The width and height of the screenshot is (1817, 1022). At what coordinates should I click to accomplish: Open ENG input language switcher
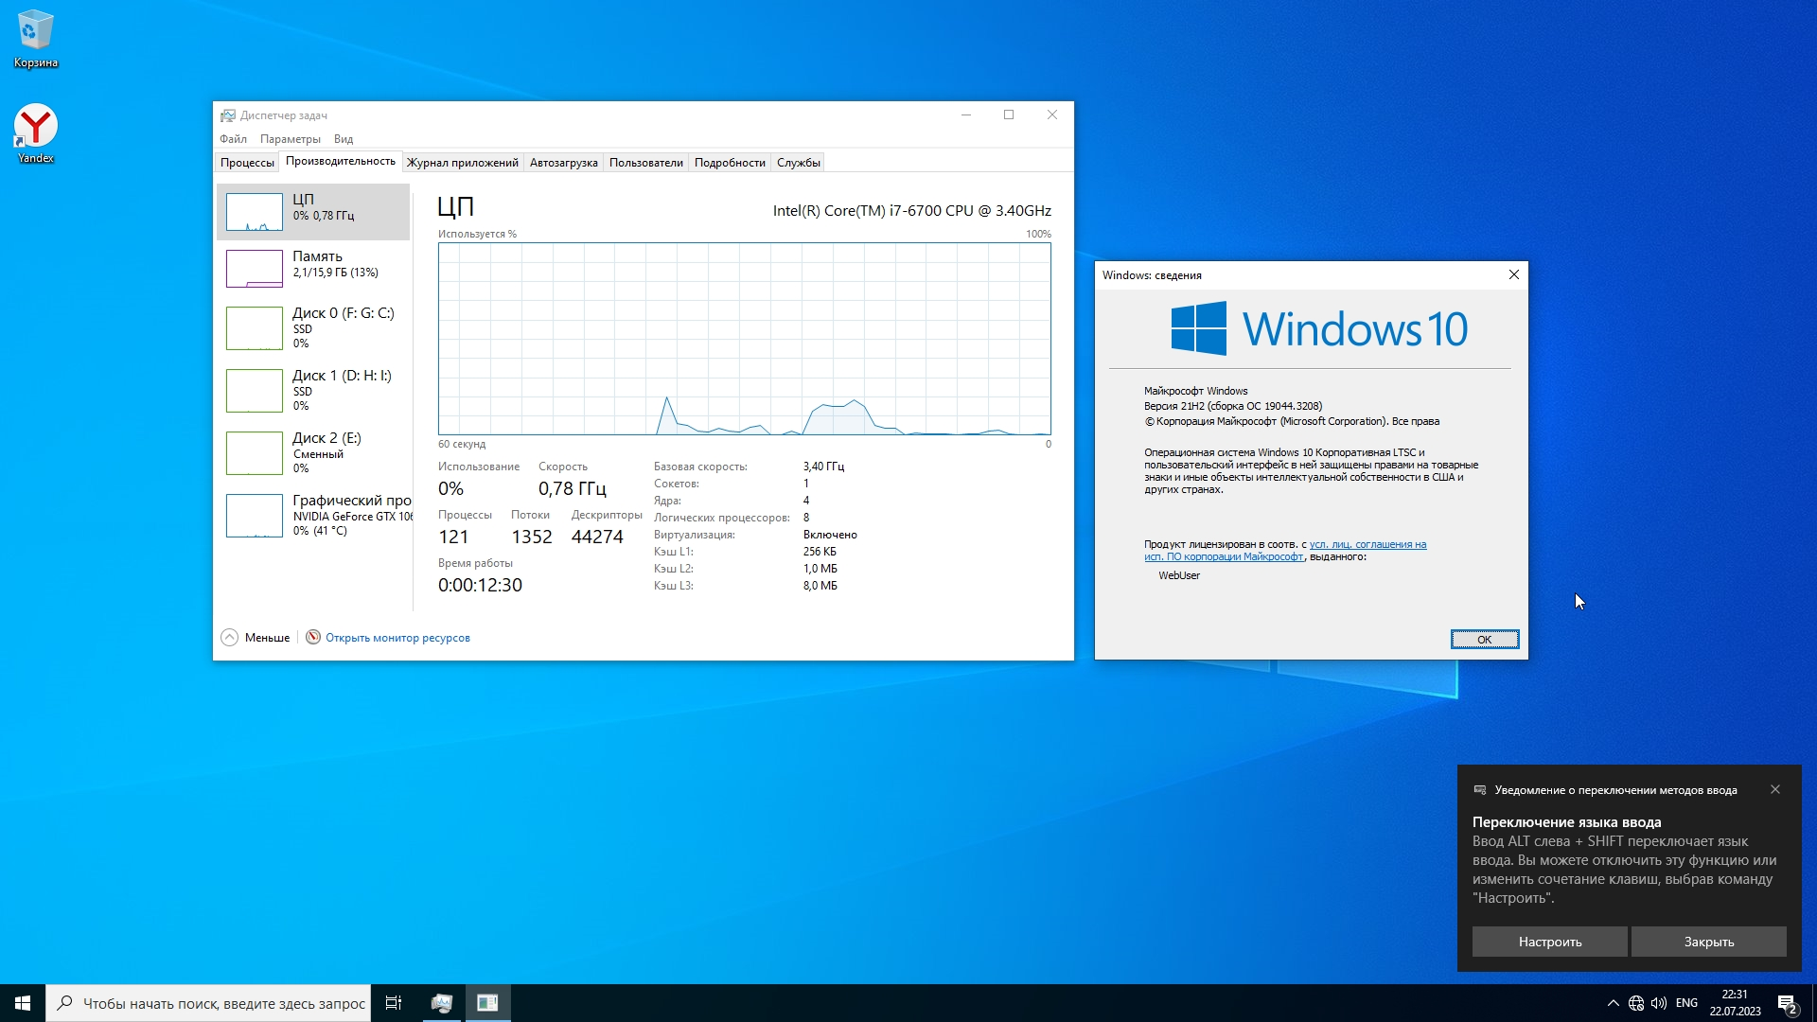tap(1686, 1003)
